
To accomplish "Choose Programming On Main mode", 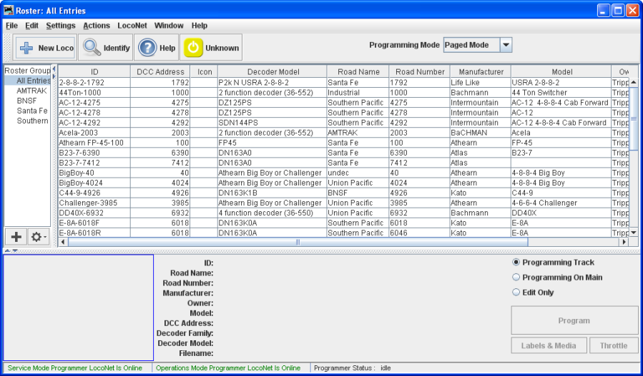I will (x=516, y=278).
